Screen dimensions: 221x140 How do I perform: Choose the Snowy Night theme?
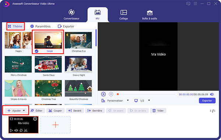point(78,64)
